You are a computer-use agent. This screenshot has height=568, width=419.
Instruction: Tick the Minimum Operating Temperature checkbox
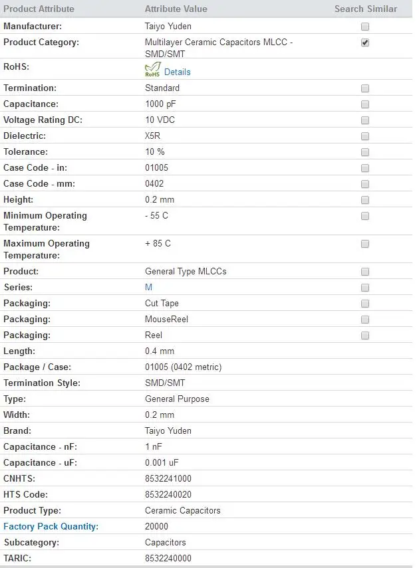(365, 216)
